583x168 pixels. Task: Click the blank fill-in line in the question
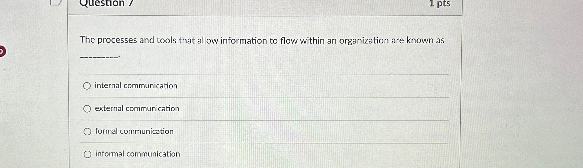pyautogui.click(x=99, y=57)
